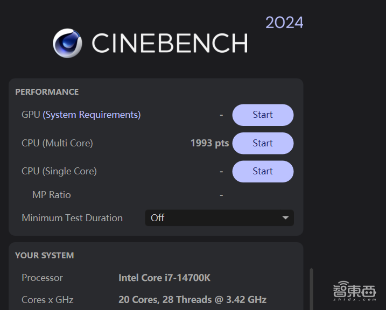Click the 1993 pts multi core score

pos(209,143)
